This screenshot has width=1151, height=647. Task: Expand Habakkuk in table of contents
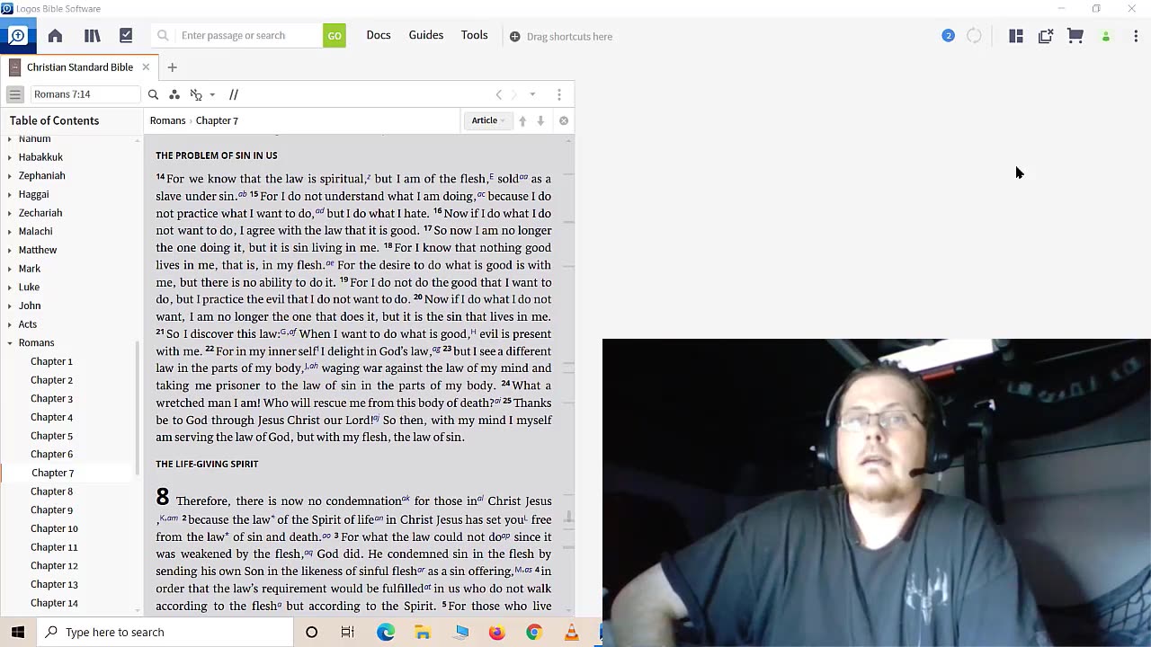point(10,157)
